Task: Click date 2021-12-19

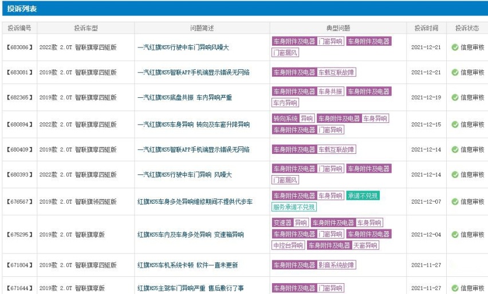Action: click(x=426, y=97)
